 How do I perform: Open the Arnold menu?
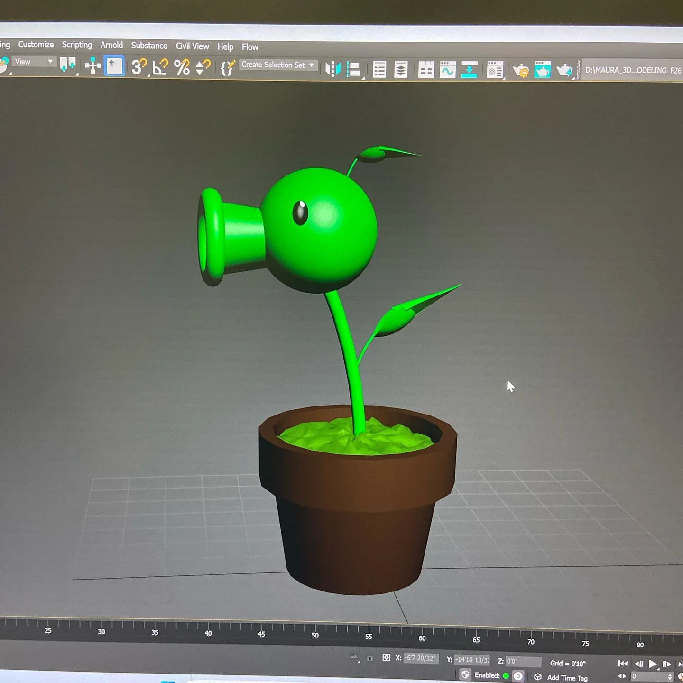coord(111,45)
